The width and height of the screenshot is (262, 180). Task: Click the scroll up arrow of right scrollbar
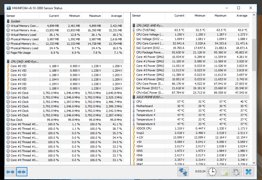(254, 15)
